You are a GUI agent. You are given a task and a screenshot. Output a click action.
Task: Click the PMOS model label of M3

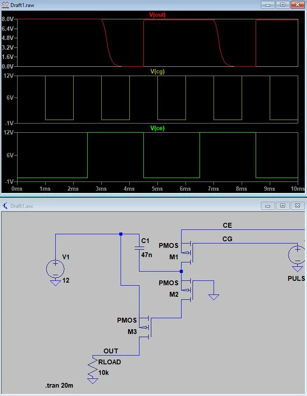click(127, 320)
